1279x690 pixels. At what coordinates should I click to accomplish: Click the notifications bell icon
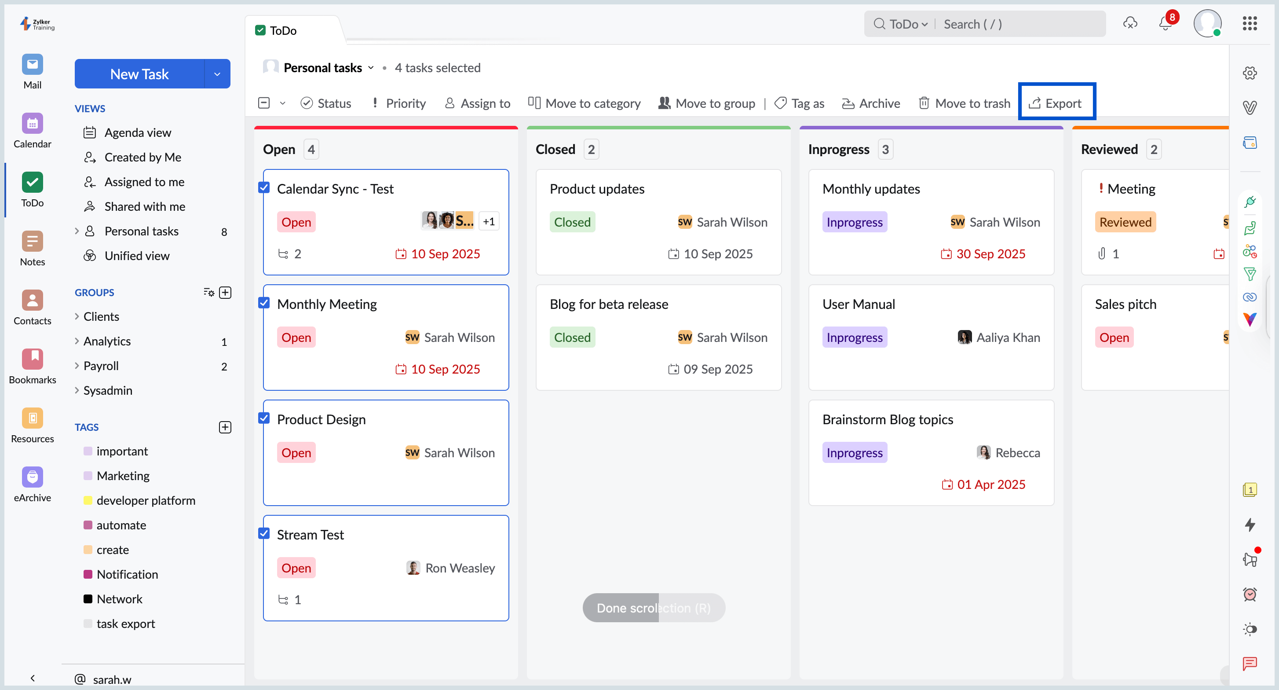1165,23
